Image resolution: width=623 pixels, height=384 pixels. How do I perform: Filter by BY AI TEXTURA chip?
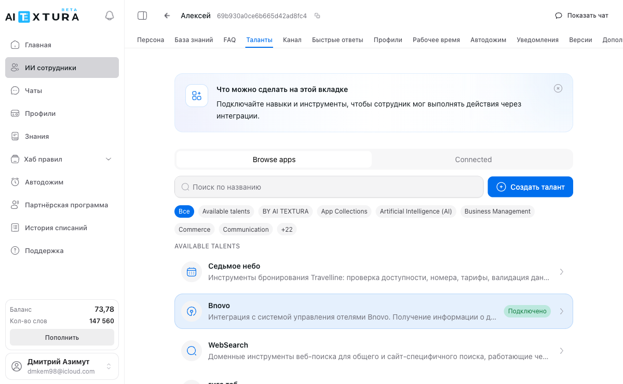[x=286, y=211]
